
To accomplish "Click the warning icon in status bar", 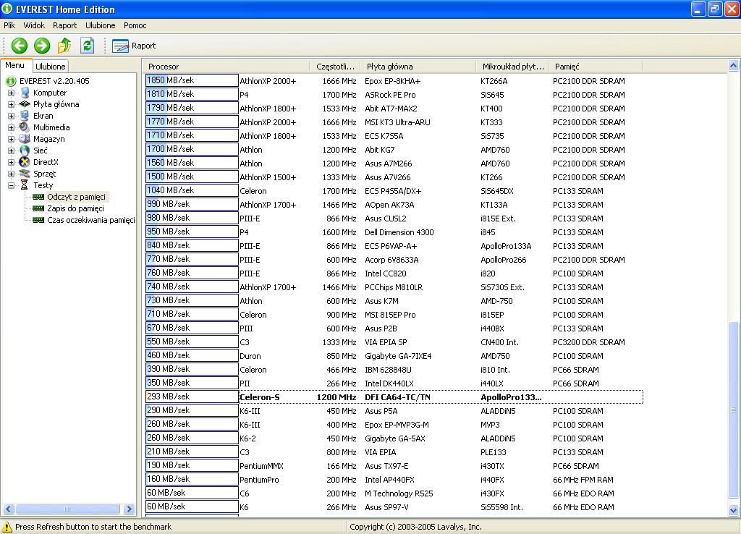I will (7, 527).
